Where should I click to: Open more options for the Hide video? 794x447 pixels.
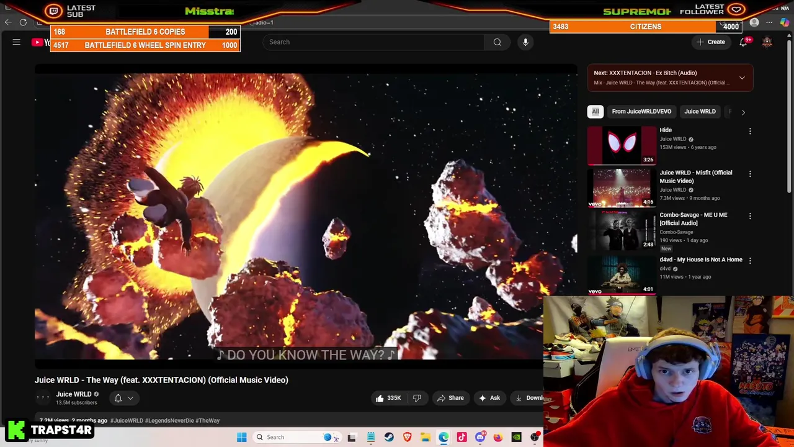pyautogui.click(x=750, y=132)
